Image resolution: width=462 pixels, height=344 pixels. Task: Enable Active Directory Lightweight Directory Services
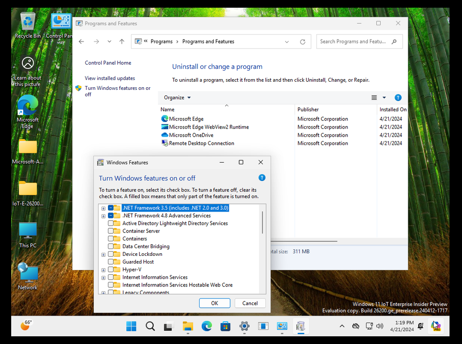111,223
